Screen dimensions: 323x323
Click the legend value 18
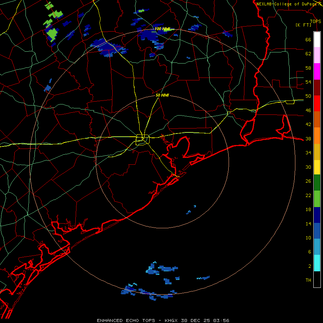[308, 209]
